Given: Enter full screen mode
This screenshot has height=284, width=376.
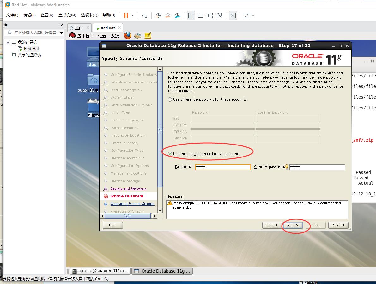Looking at the screenshot, I should (210, 15).
